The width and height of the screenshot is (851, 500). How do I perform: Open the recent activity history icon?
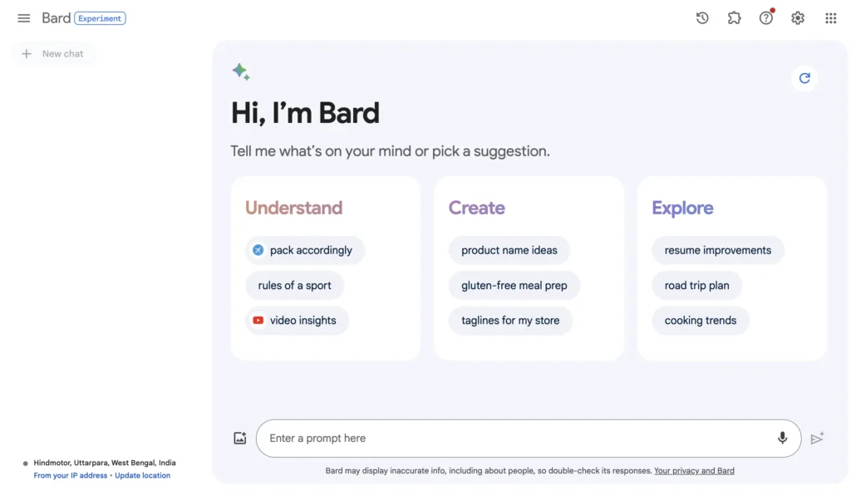click(x=702, y=17)
